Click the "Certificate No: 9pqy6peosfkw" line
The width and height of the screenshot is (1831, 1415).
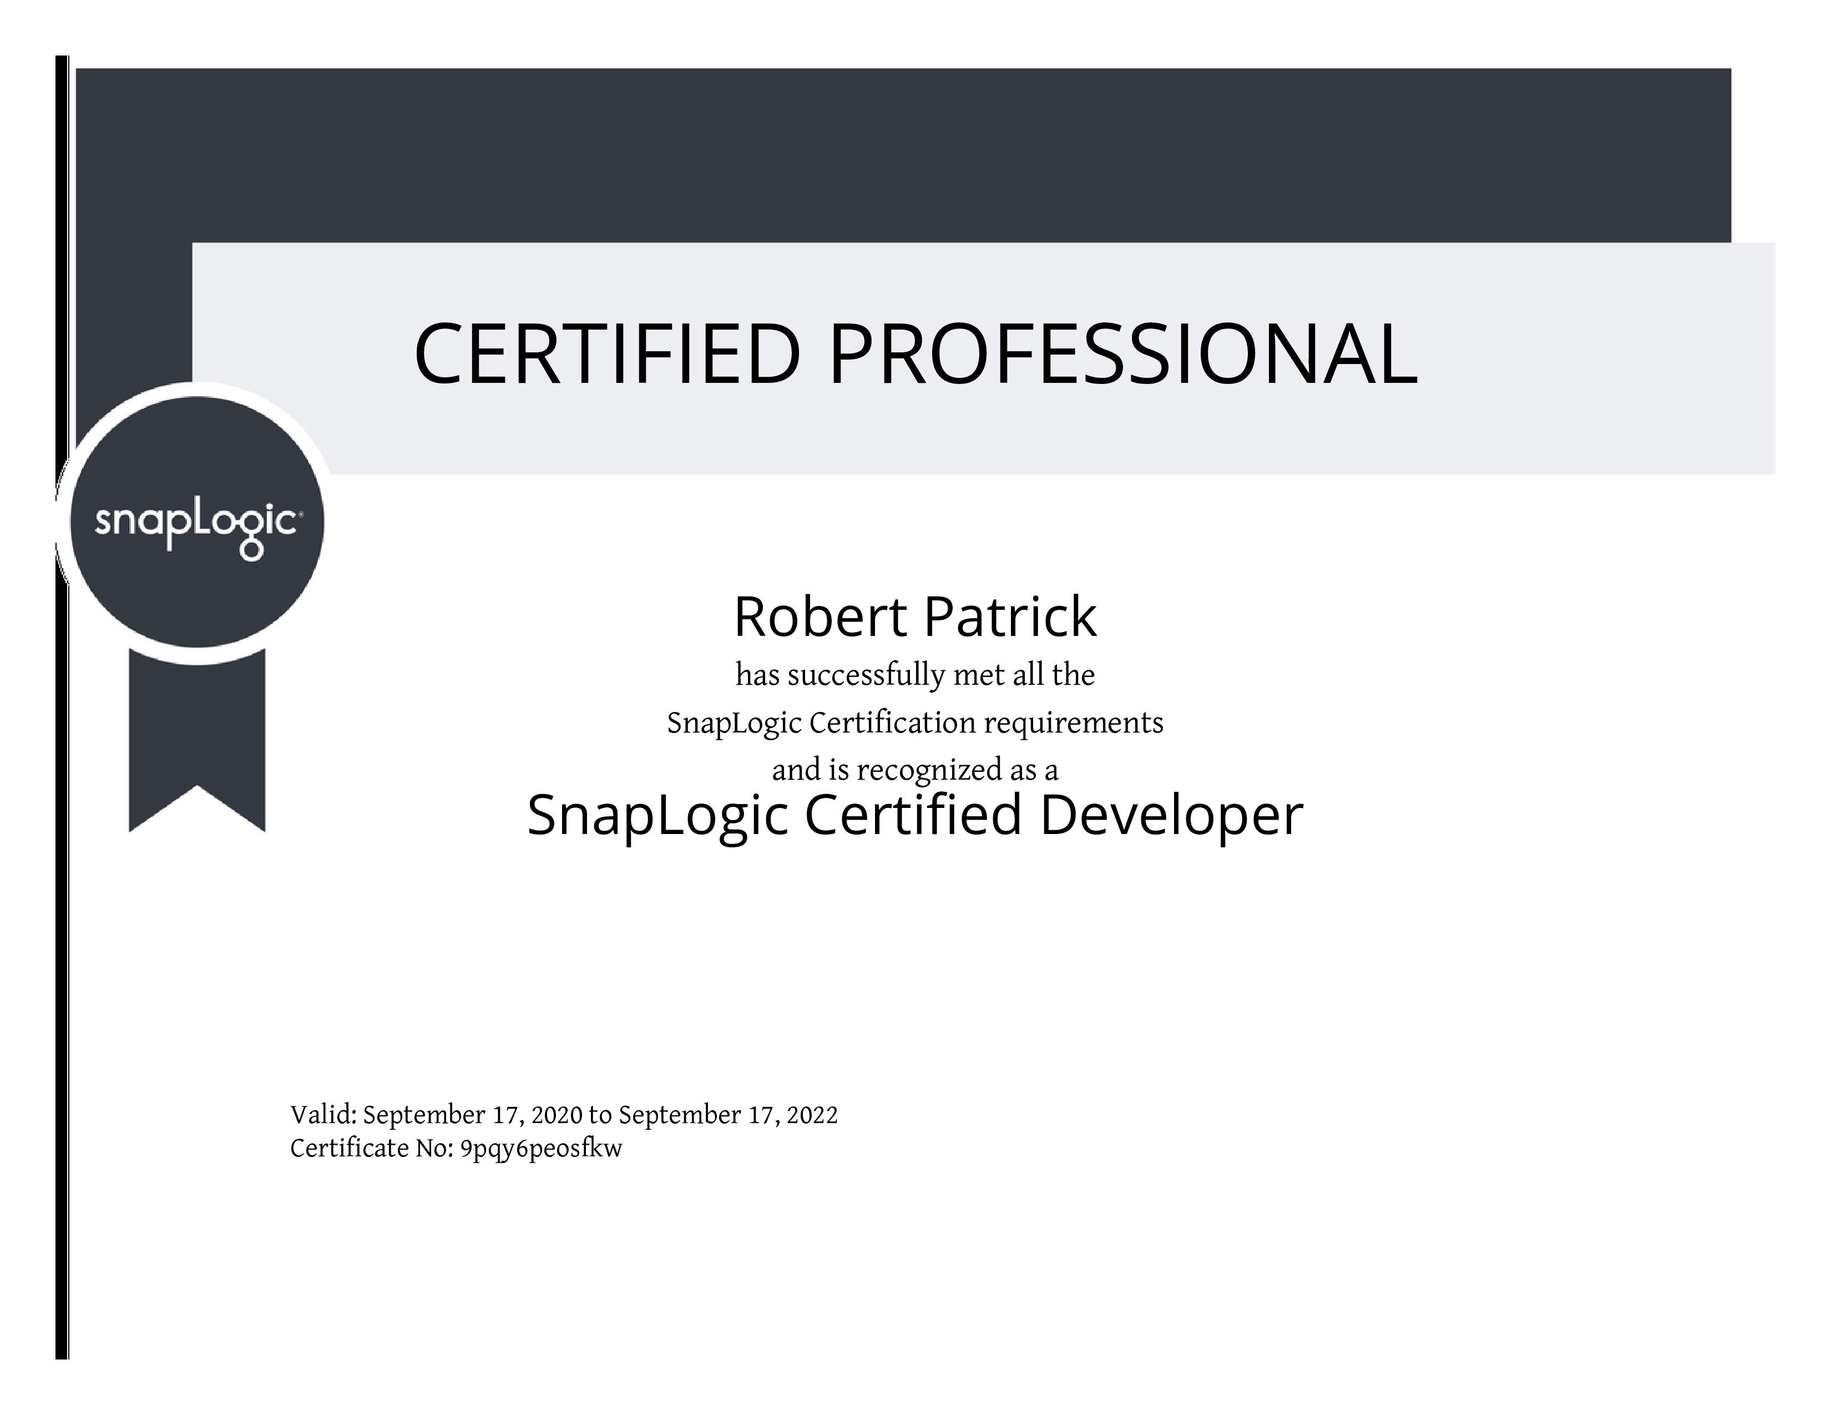click(457, 1149)
